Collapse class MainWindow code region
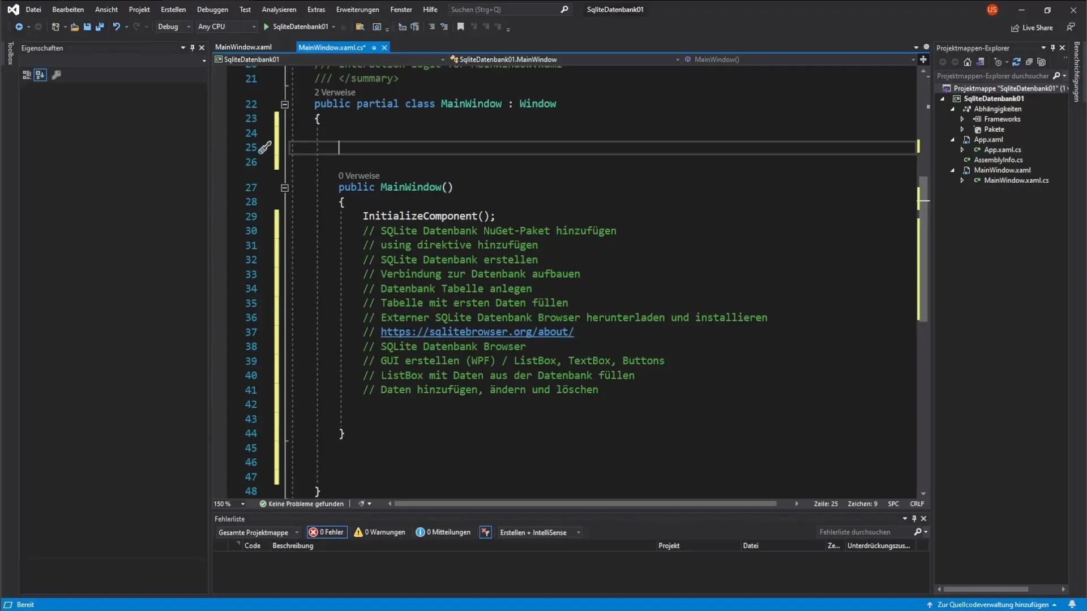The height and width of the screenshot is (611, 1087). pyautogui.click(x=285, y=104)
